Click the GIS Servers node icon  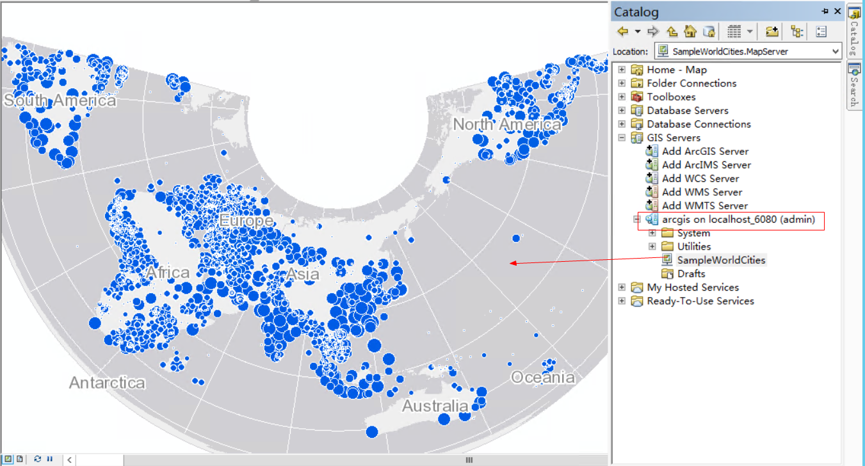636,138
